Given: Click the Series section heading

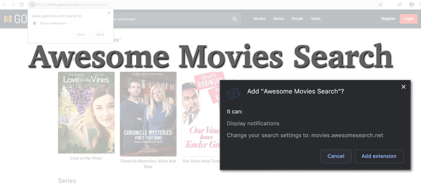Looking at the screenshot, I should tap(67, 181).
